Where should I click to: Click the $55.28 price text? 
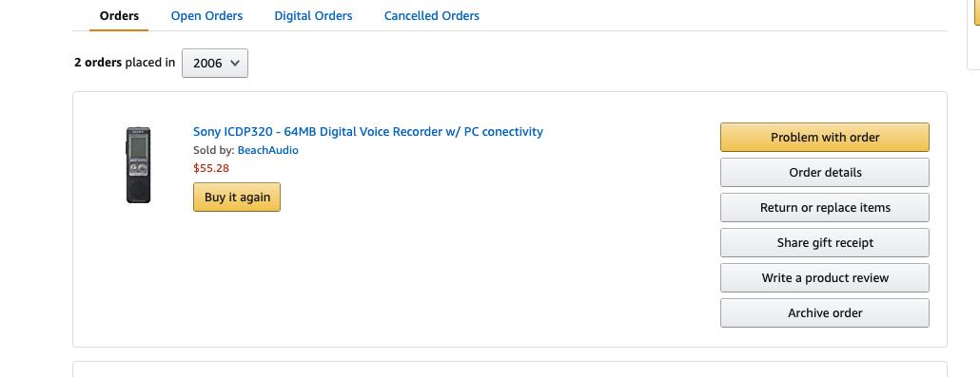(x=211, y=168)
